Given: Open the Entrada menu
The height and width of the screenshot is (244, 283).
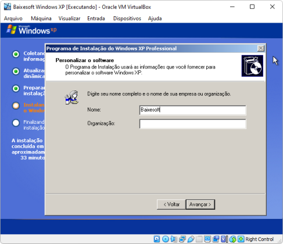Looking at the screenshot, I should point(96,19).
